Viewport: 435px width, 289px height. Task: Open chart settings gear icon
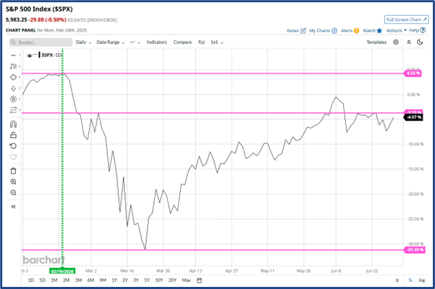396,42
